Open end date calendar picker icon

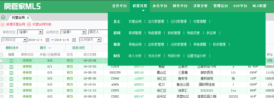[74, 40]
